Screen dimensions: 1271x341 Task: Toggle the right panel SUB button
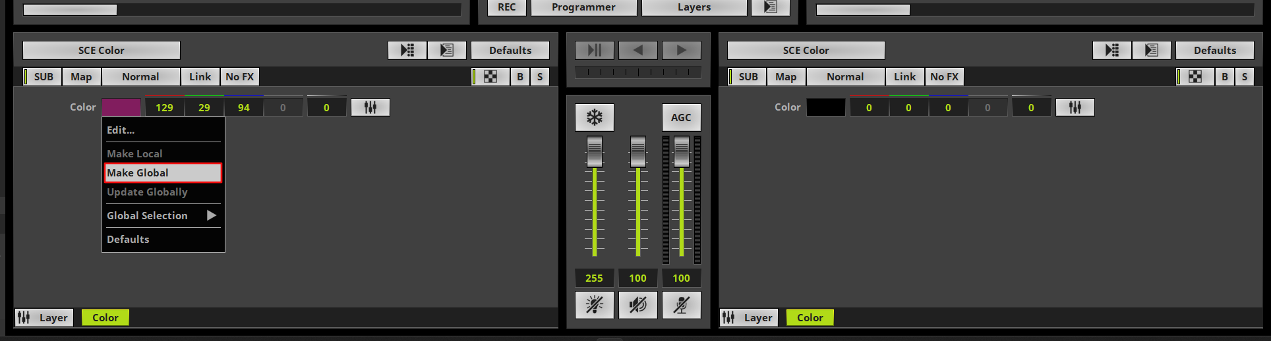coord(747,77)
